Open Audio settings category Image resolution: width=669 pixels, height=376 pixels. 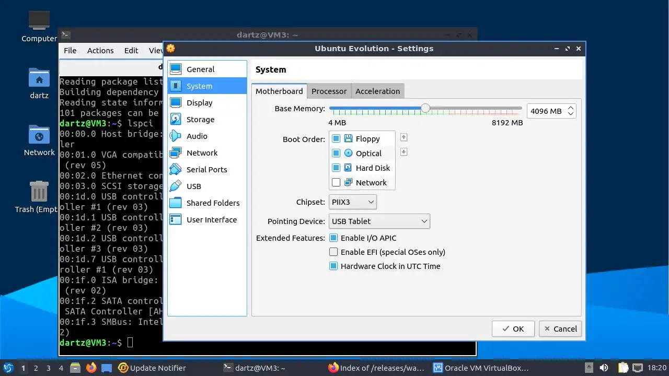[x=207, y=136]
